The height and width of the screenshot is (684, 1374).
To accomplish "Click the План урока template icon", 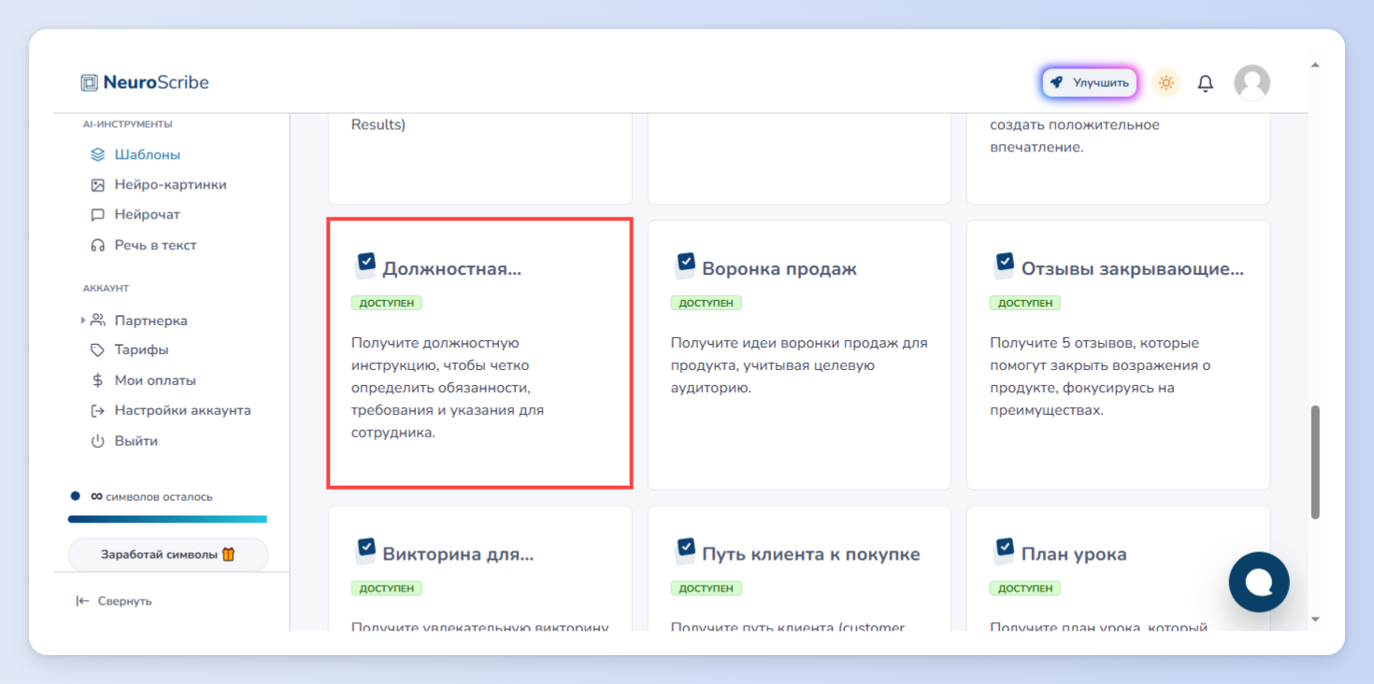I will (1004, 550).
